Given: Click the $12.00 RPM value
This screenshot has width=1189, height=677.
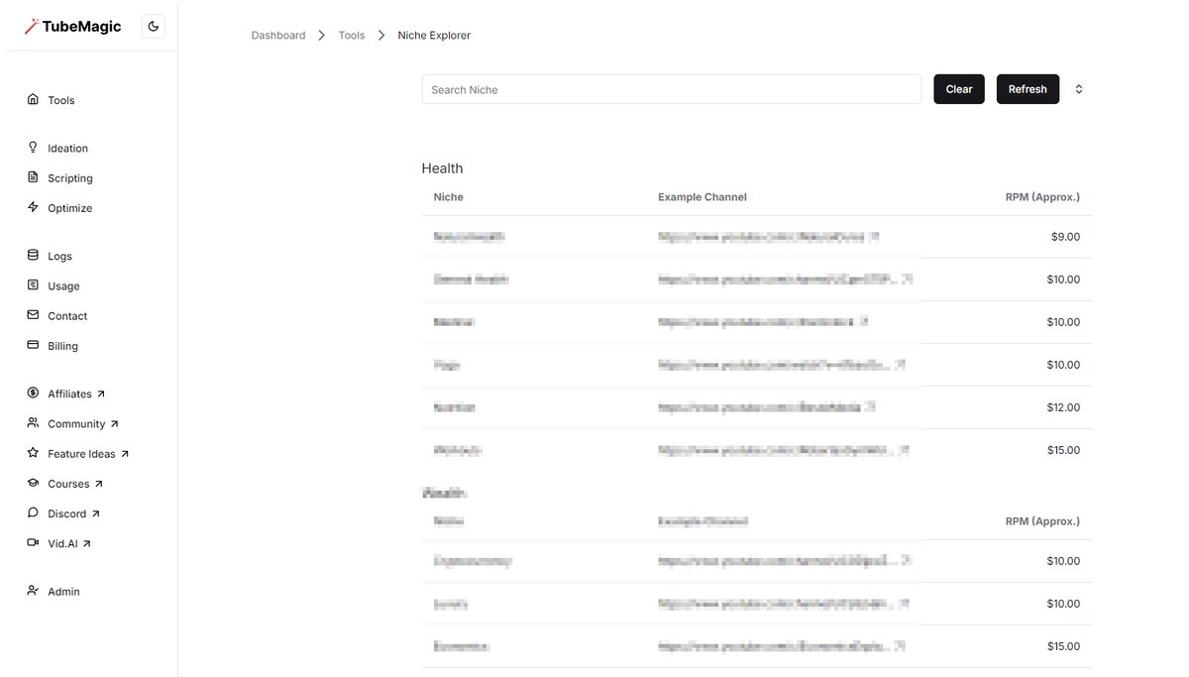Looking at the screenshot, I should click(1063, 407).
